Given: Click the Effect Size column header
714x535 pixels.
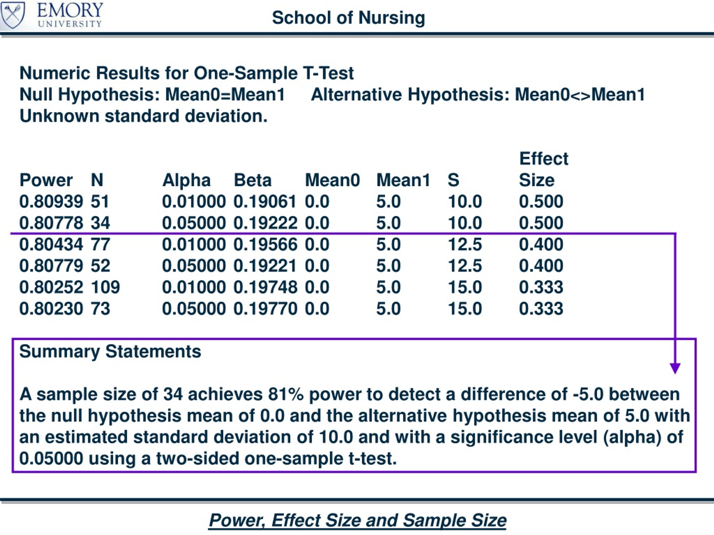Looking at the screenshot, I should tap(544, 169).
